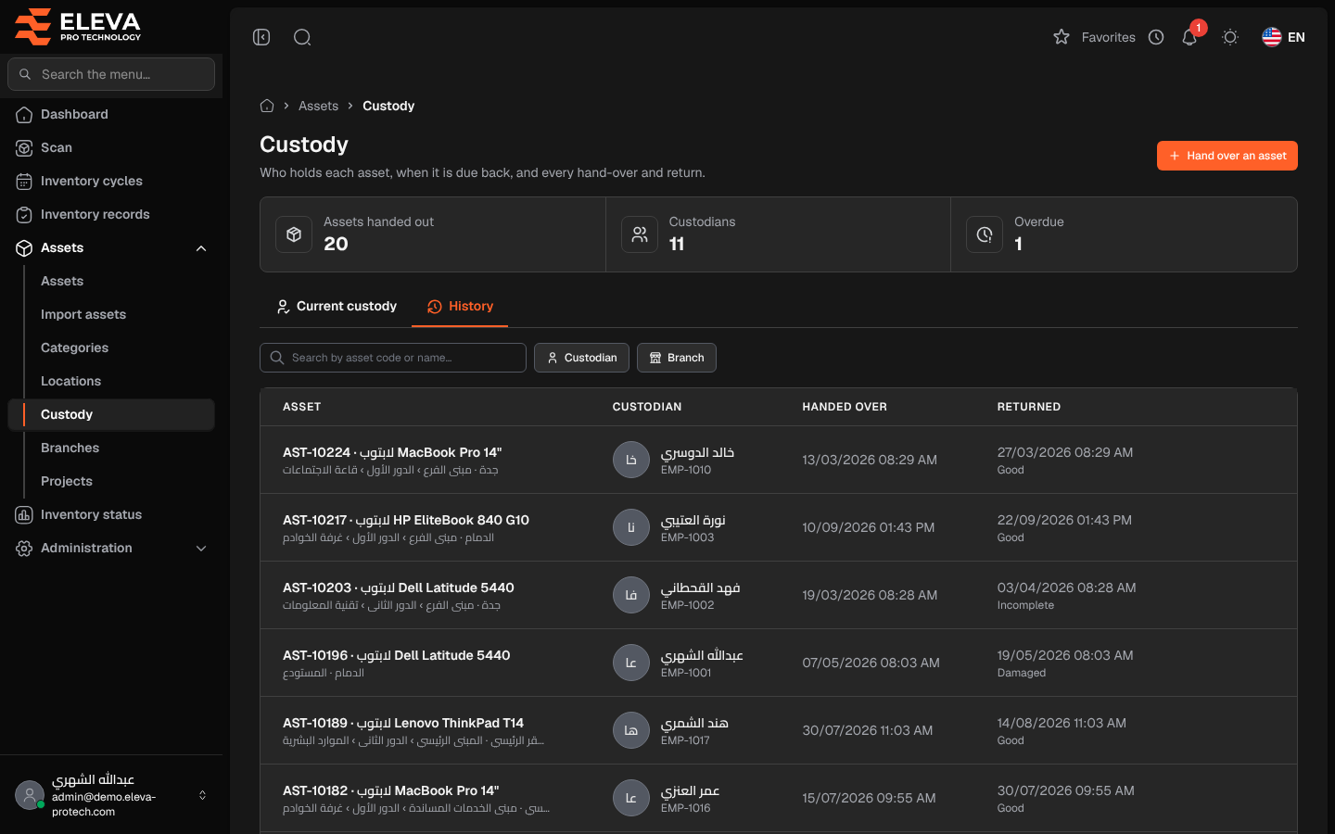The width and height of the screenshot is (1335, 834).
Task: Click the Administration gear icon
Action: point(24,549)
